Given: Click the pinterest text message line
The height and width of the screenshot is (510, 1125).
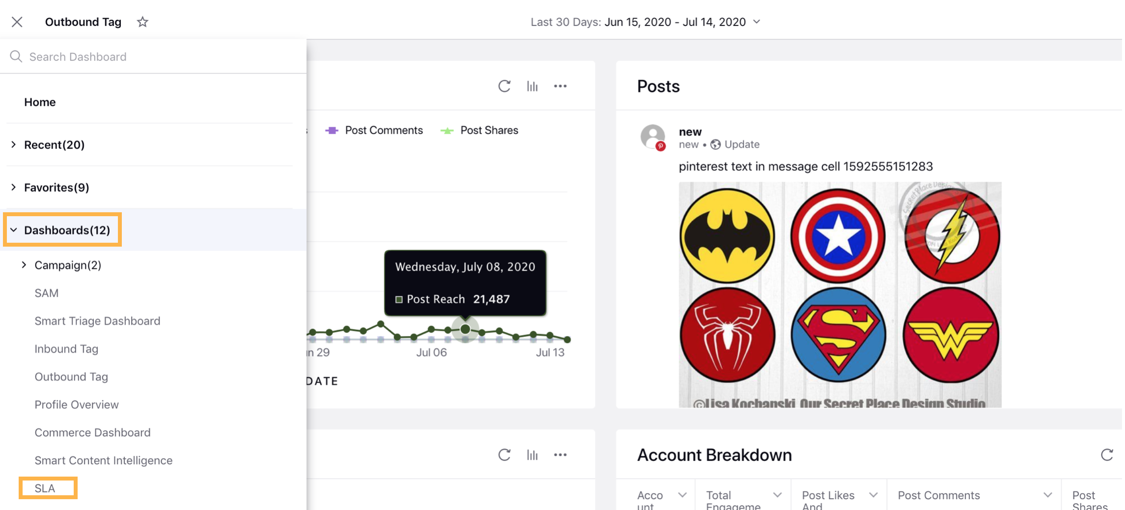Looking at the screenshot, I should pos(806,167).
